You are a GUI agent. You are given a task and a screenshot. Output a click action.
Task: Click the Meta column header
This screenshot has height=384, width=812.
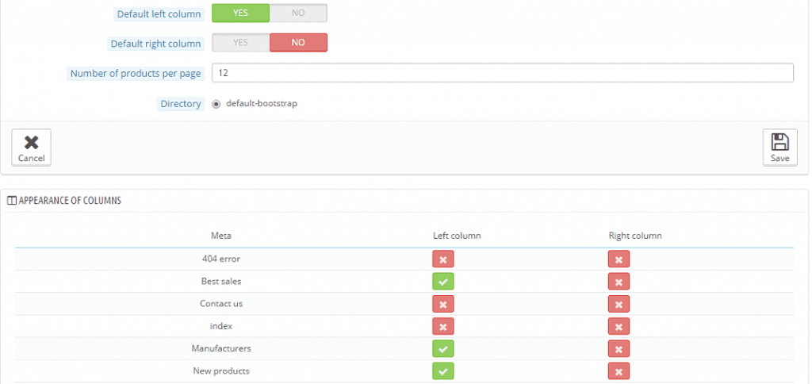pos(221,236)
